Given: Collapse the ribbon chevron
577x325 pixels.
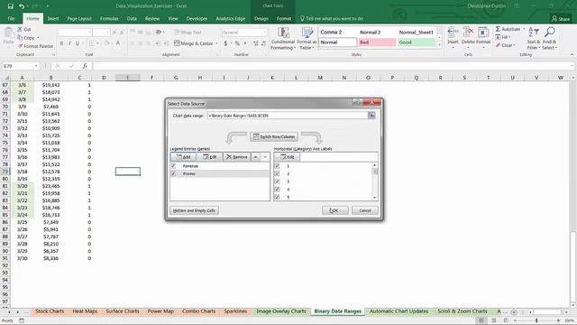Looking at the screenshot, I should coord(572,54).
